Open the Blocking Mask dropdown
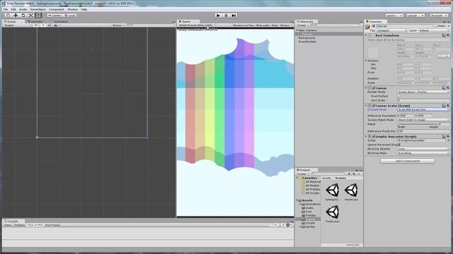This screenshot has width=453, height=254. (x=423, y=153)
